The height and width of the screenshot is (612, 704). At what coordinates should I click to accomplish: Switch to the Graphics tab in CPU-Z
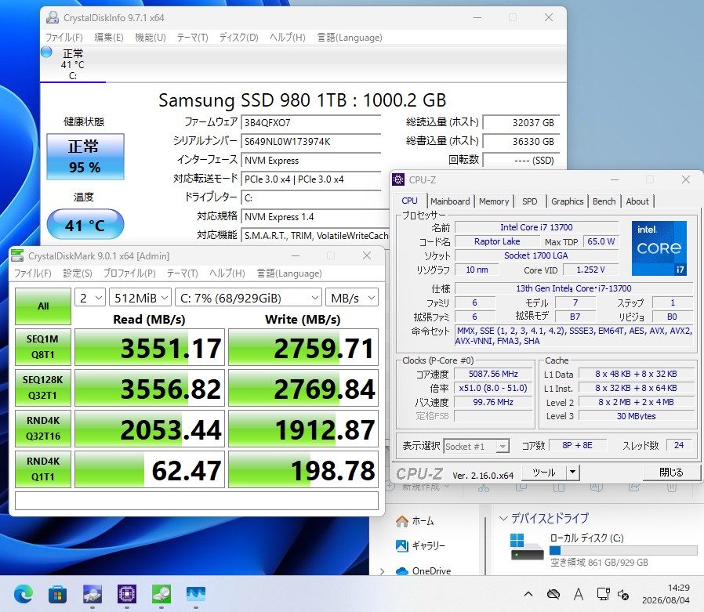click(568, 201)
